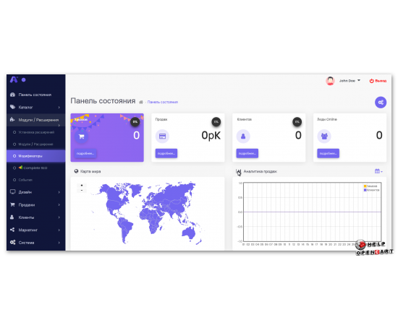The image size is (398, 325).
Task: Collapse the Модули / Расширения parent menu
Action: tap(35, 120)
